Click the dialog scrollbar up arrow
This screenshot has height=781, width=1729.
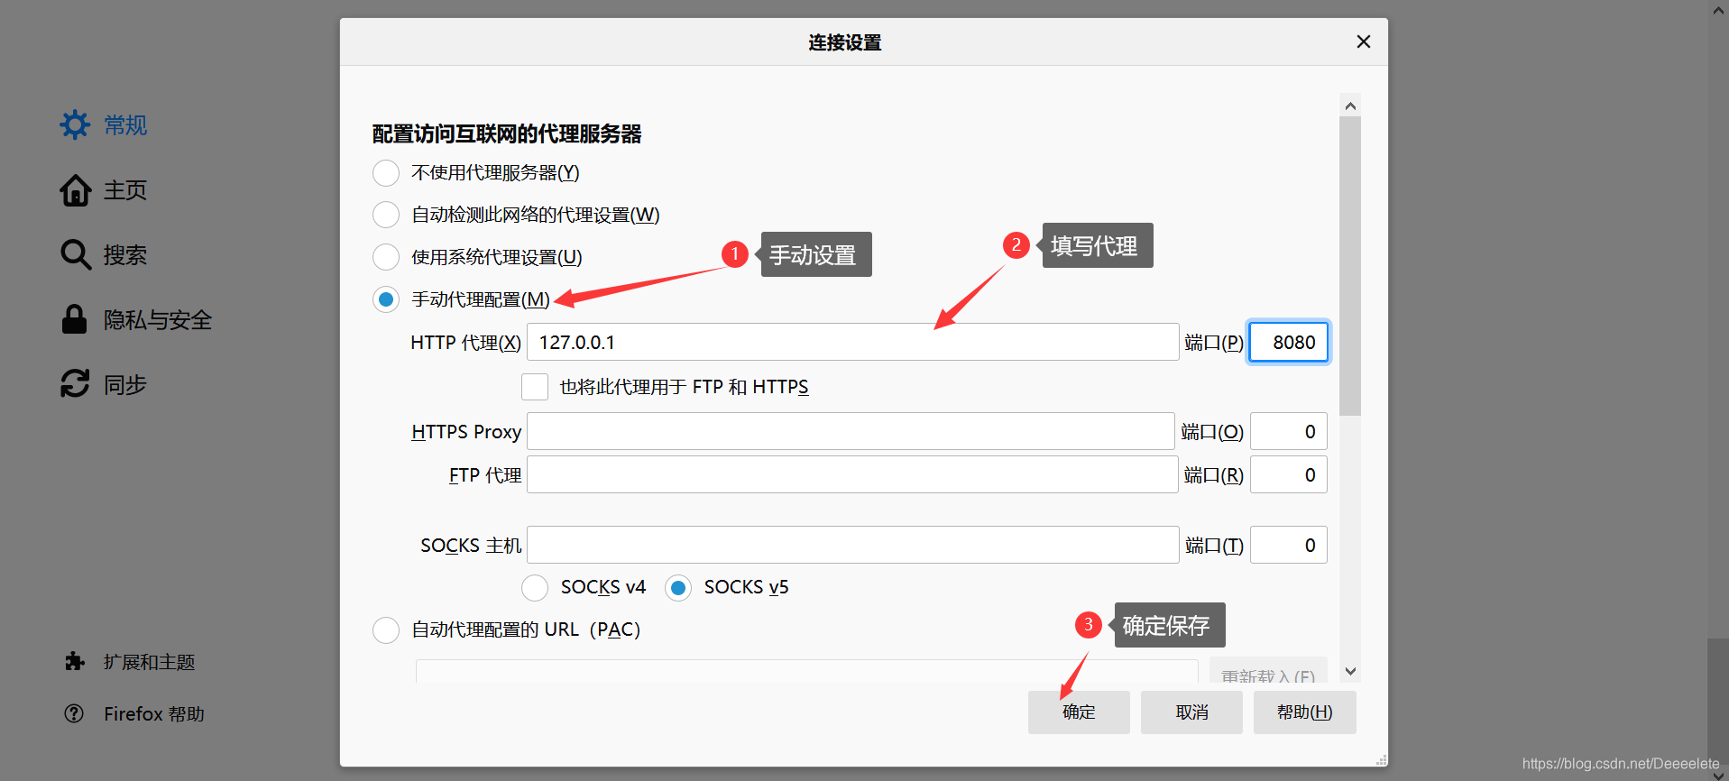(1350, 106)
